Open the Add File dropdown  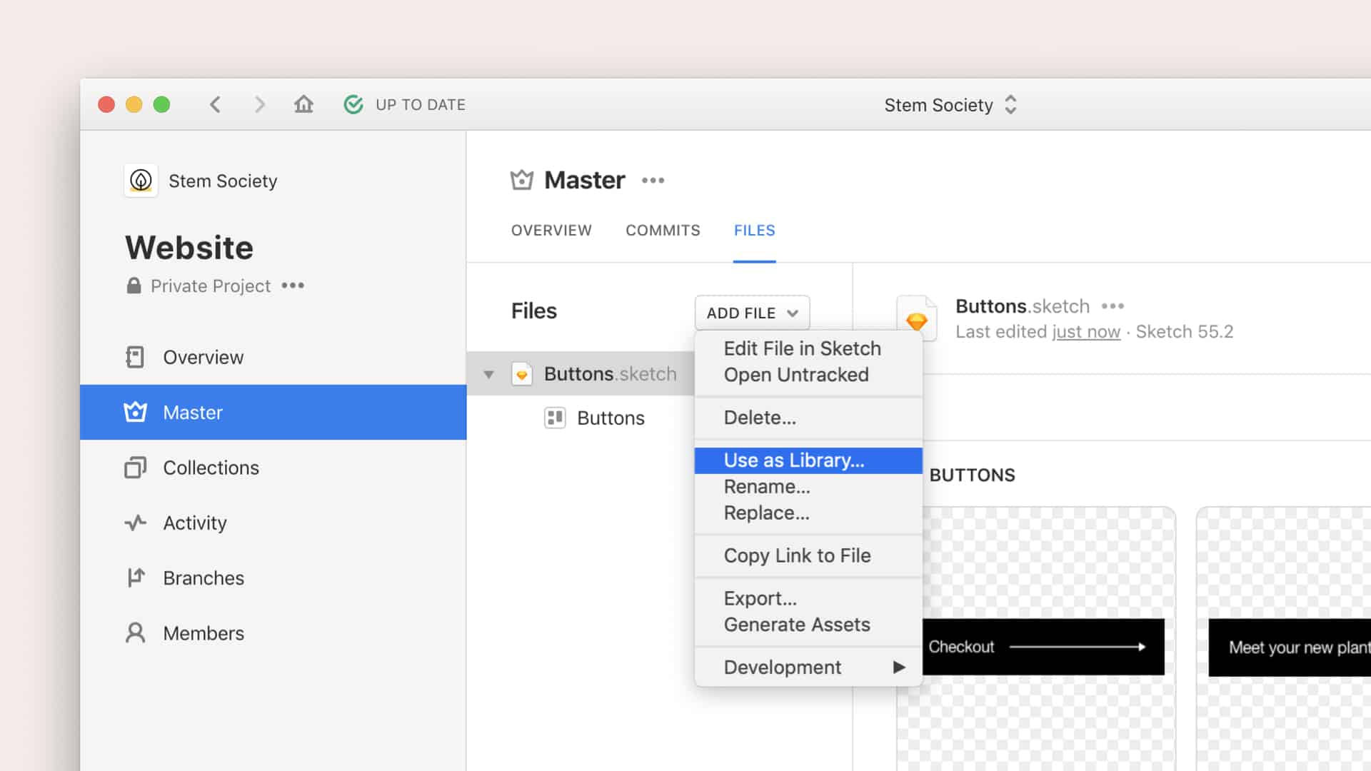[752, 313]
